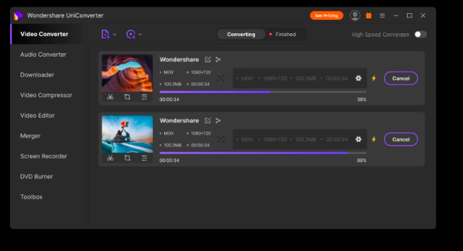The height and width of the screenshot is (251, 463).
Task: Open output settings gear for second video
Action: point(358,139)
